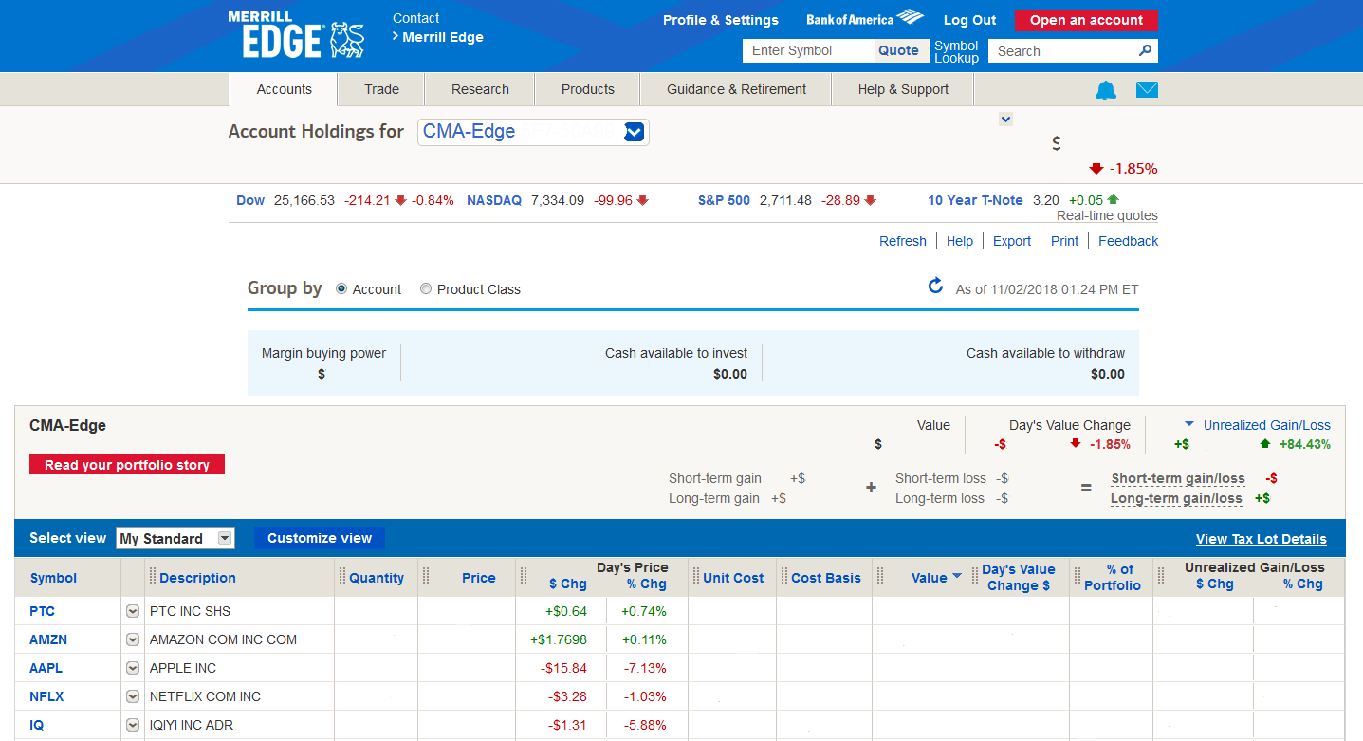Click the NASDAQ index link

pyautogui.click(x=494, y=200)
